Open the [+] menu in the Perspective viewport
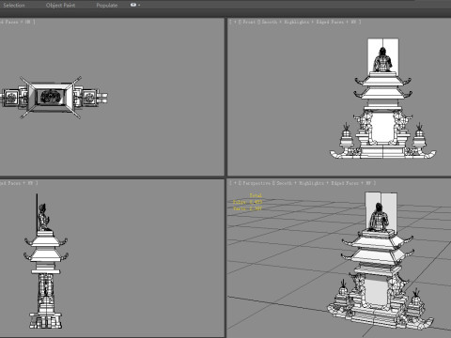This screenshot has width=451, height=338. (234, 183)
